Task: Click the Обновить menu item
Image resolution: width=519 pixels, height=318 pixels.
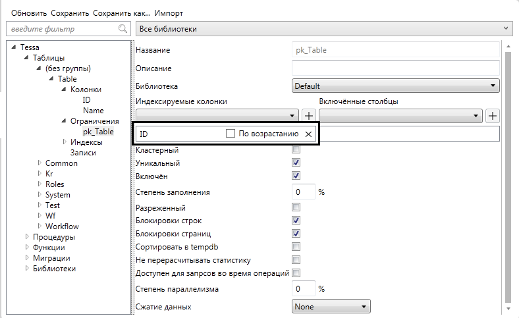Action: (x=28, y=13)
